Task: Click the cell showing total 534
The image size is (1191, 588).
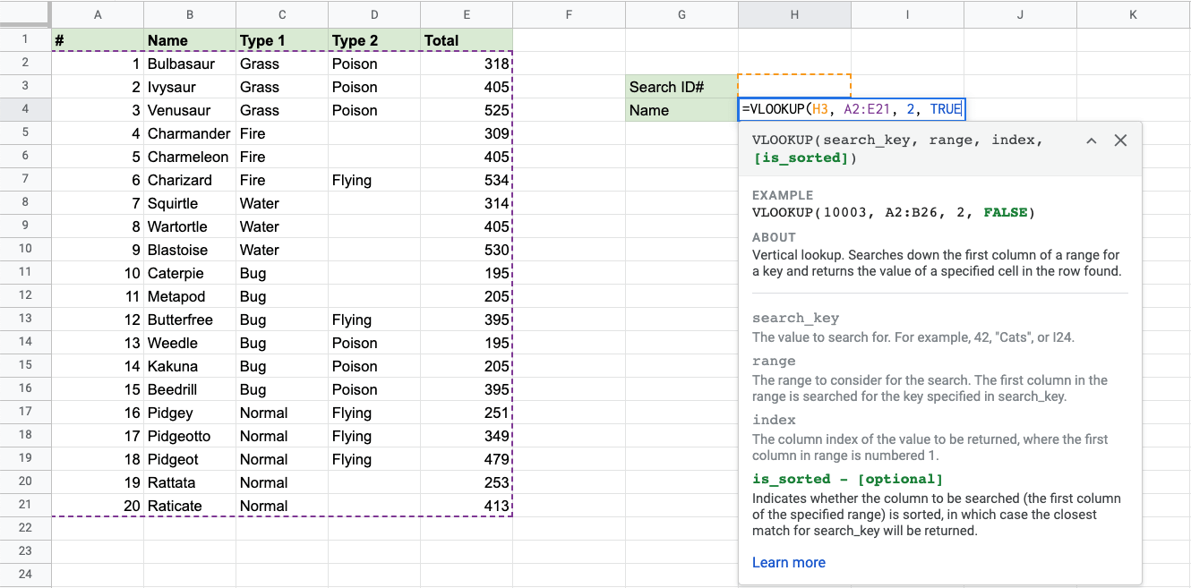Action: pos(466,180)
